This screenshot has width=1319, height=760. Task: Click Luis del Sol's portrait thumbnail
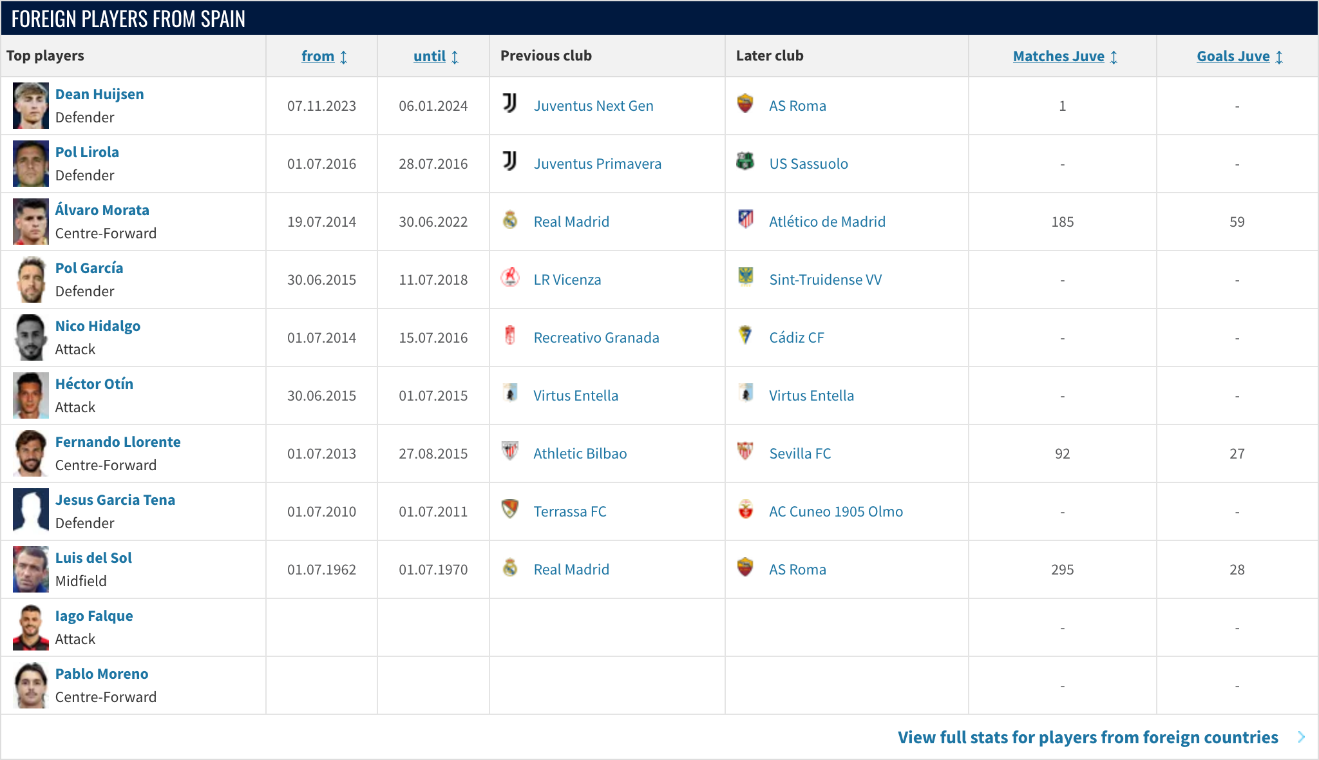pyautogui.click(x=30, y=569)
